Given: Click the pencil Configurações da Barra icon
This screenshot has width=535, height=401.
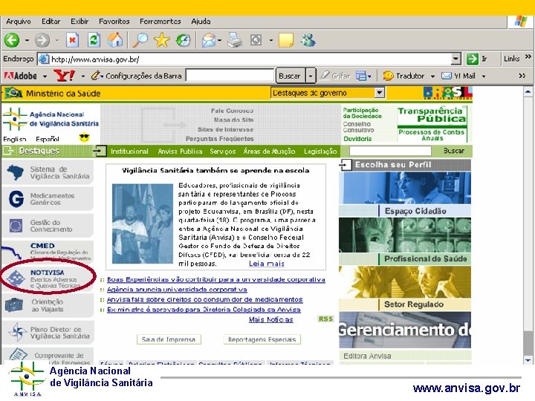Looking at the screenshot, I should coord(96,75).
